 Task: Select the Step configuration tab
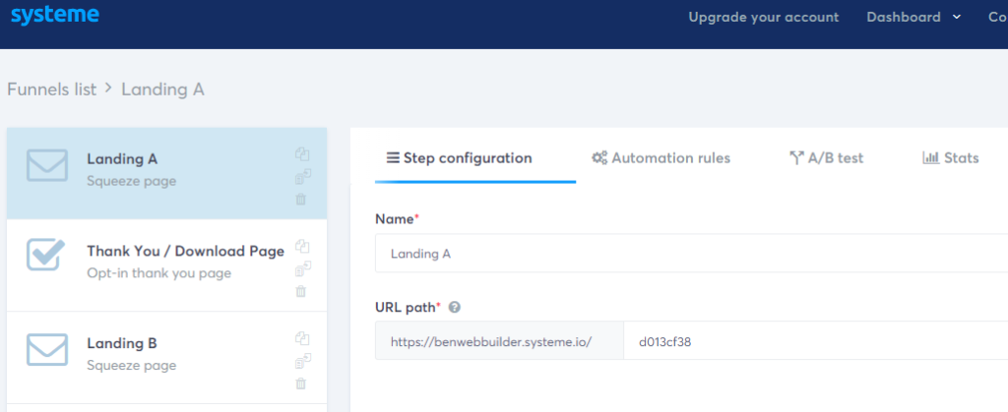pos(459,158)
